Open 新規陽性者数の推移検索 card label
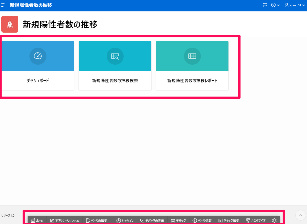The image size is (307, 224). pyautogui.click(x=115, y=81)
